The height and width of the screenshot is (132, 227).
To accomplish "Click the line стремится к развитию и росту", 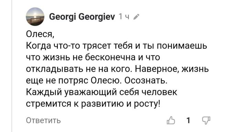I will click(93, 104).
